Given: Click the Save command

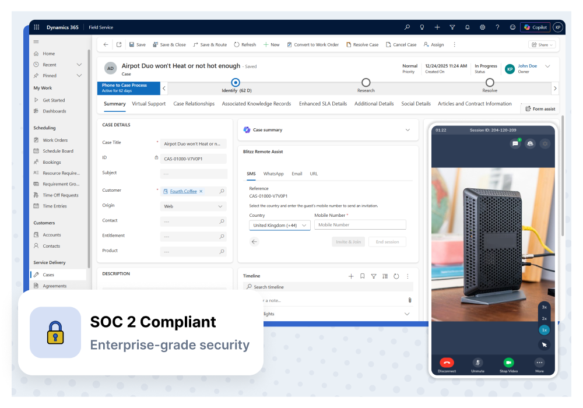Looking at the screenshot, I should [x=137, y=45].
